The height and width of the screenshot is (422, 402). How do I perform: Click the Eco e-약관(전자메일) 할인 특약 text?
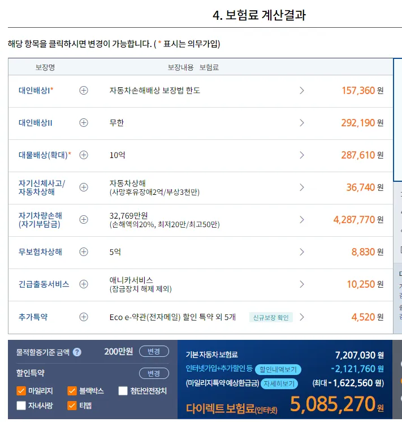(x=172, y=317)
